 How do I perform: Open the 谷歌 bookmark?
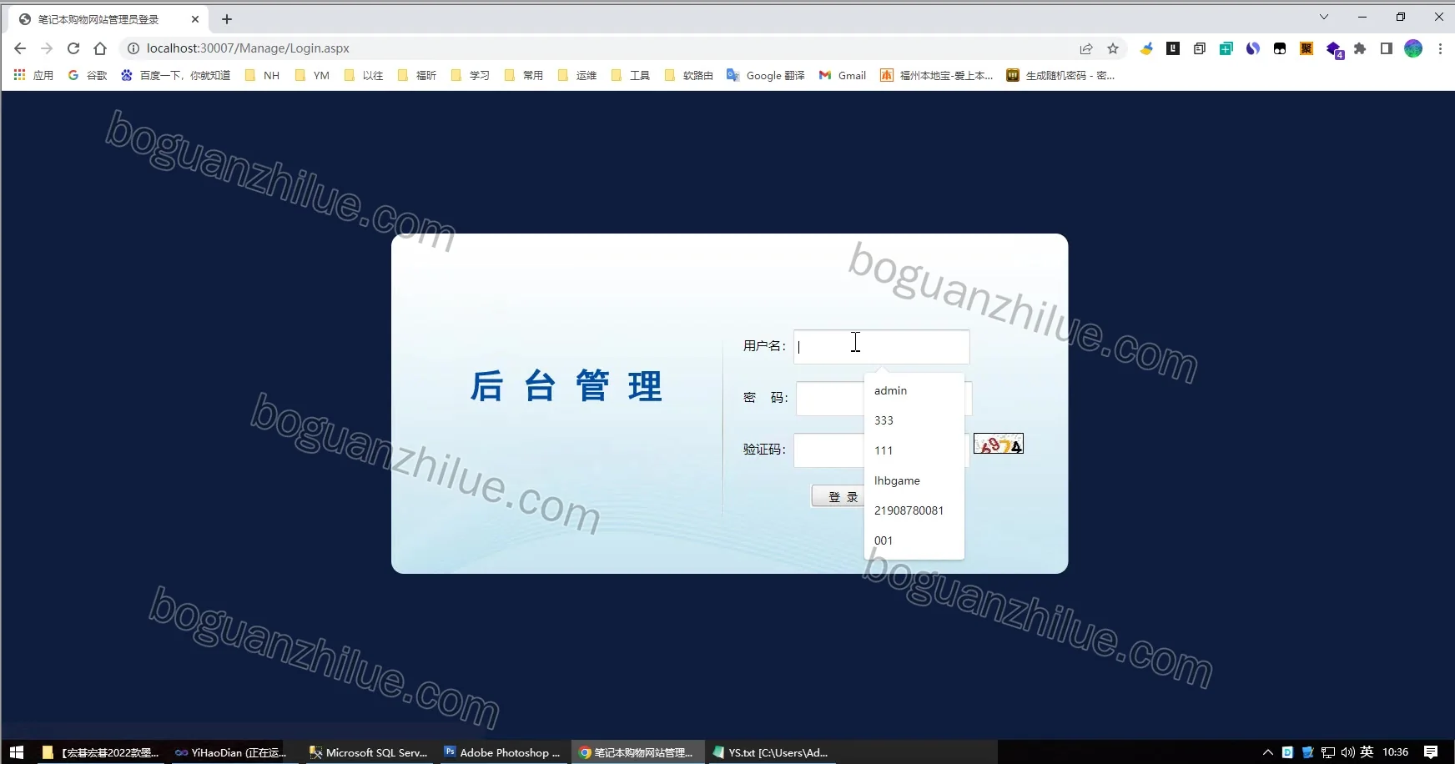click(x=88, y=75)
